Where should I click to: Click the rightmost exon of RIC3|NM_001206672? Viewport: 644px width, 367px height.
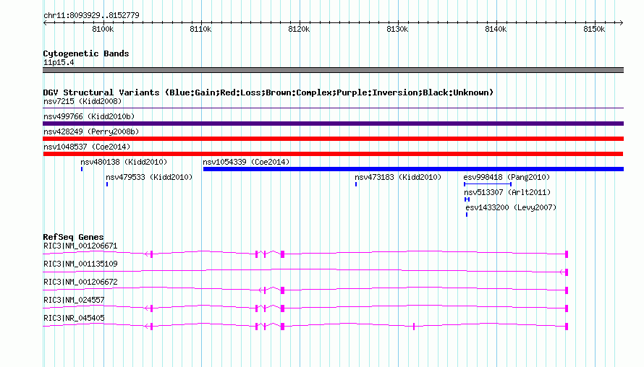pos(567,290)
